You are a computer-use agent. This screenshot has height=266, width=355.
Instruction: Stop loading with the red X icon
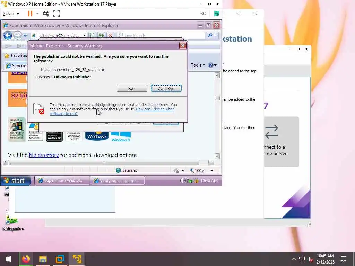click(x=110, y=35)
